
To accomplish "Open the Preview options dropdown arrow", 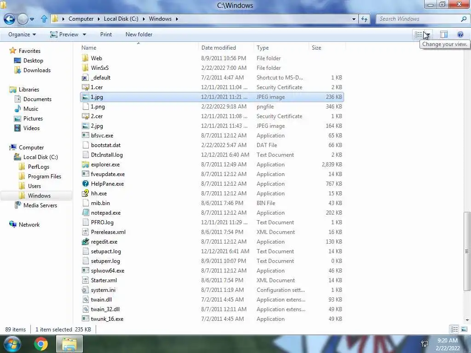I will tap(85, 34).
